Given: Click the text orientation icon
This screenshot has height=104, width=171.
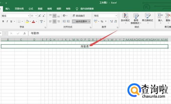Looking at the screenshot, I should (x=64, y=16).
